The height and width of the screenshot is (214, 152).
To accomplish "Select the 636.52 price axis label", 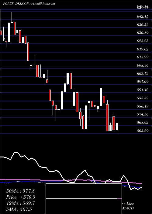I will coord(143,25).
